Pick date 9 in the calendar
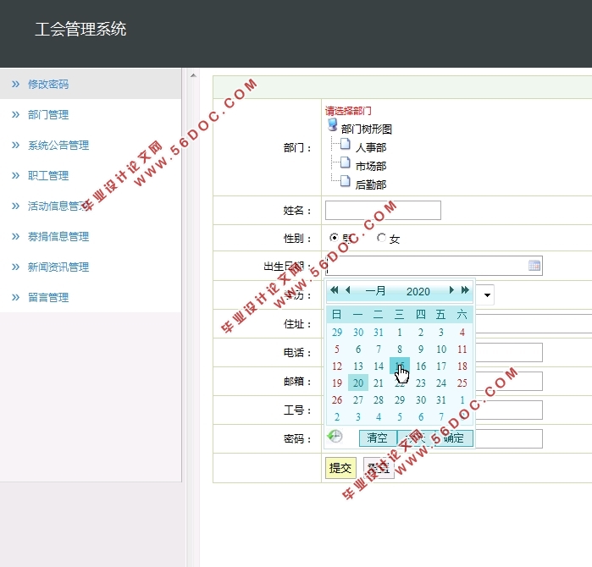 coord(421,349)
